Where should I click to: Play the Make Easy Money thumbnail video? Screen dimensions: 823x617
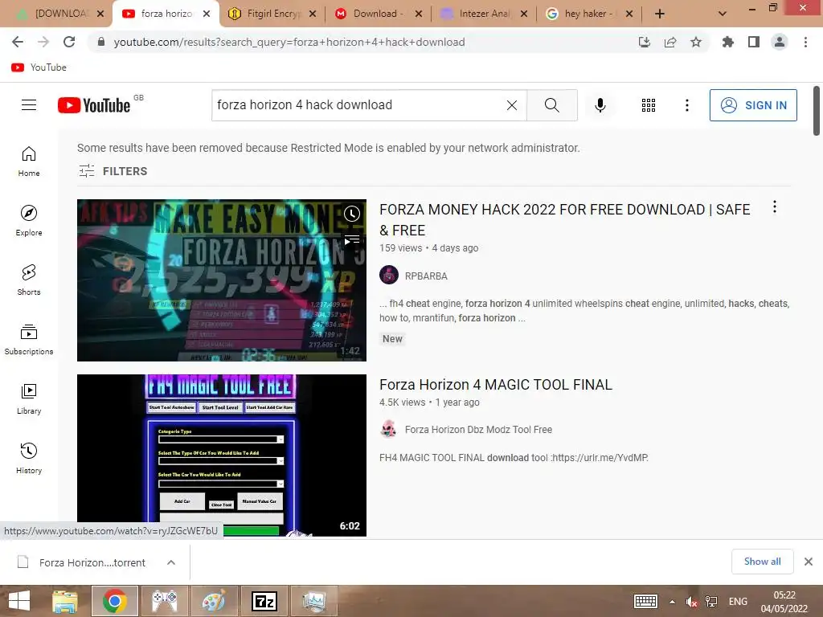(x=222, y=280)
